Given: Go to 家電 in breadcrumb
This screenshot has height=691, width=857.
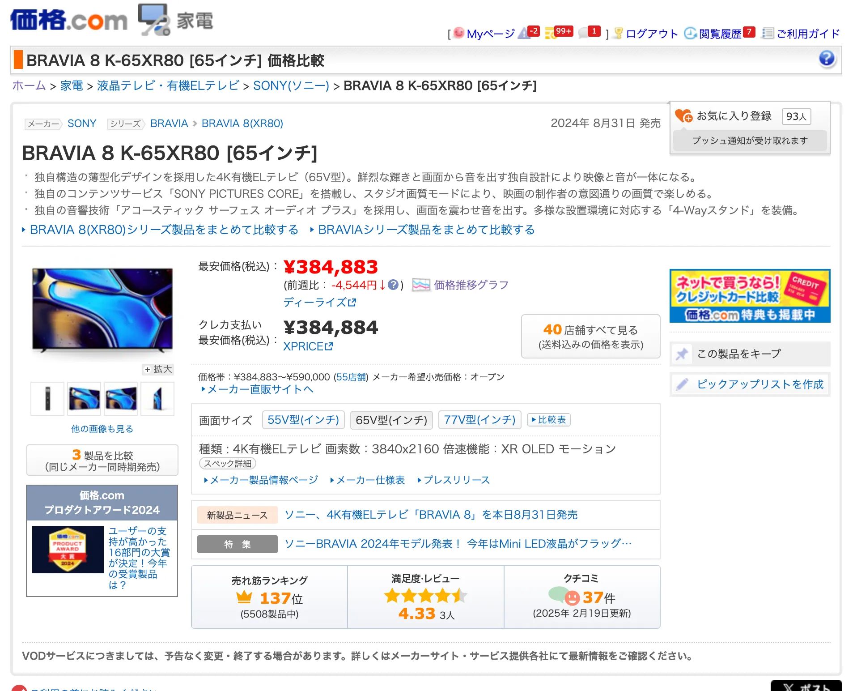Looking at the screenshot, I should [x=72, y=85].
